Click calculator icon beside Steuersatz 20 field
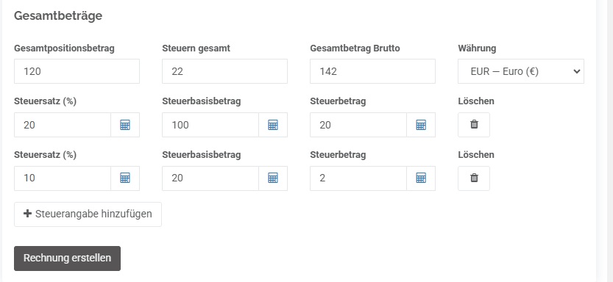 click(x=125, y=125)
